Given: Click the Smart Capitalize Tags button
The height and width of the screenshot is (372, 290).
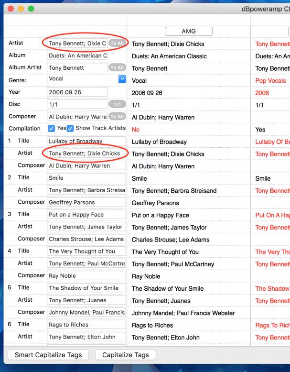Looking at the screenshot, I should (48, 355).
